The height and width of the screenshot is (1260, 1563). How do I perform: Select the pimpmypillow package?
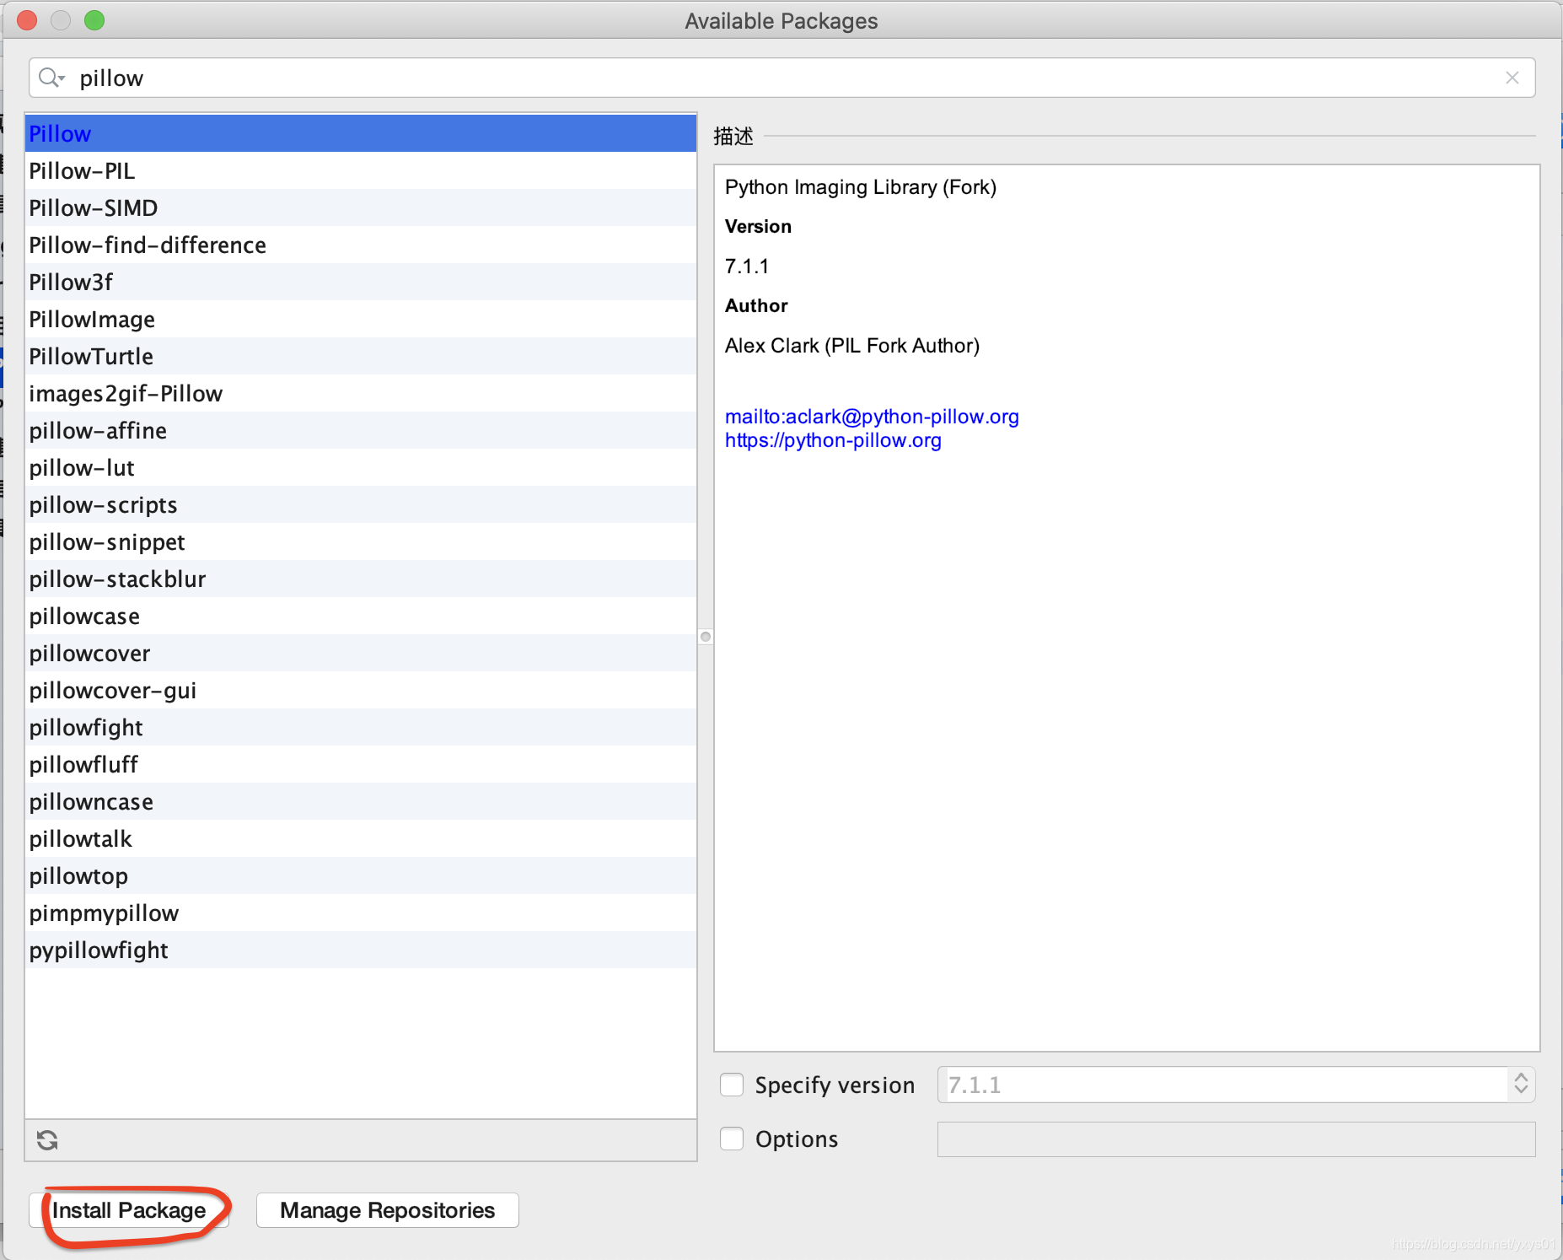[x=361, y=913]
